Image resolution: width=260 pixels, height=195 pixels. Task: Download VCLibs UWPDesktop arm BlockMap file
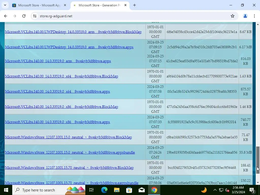point(73,32)
